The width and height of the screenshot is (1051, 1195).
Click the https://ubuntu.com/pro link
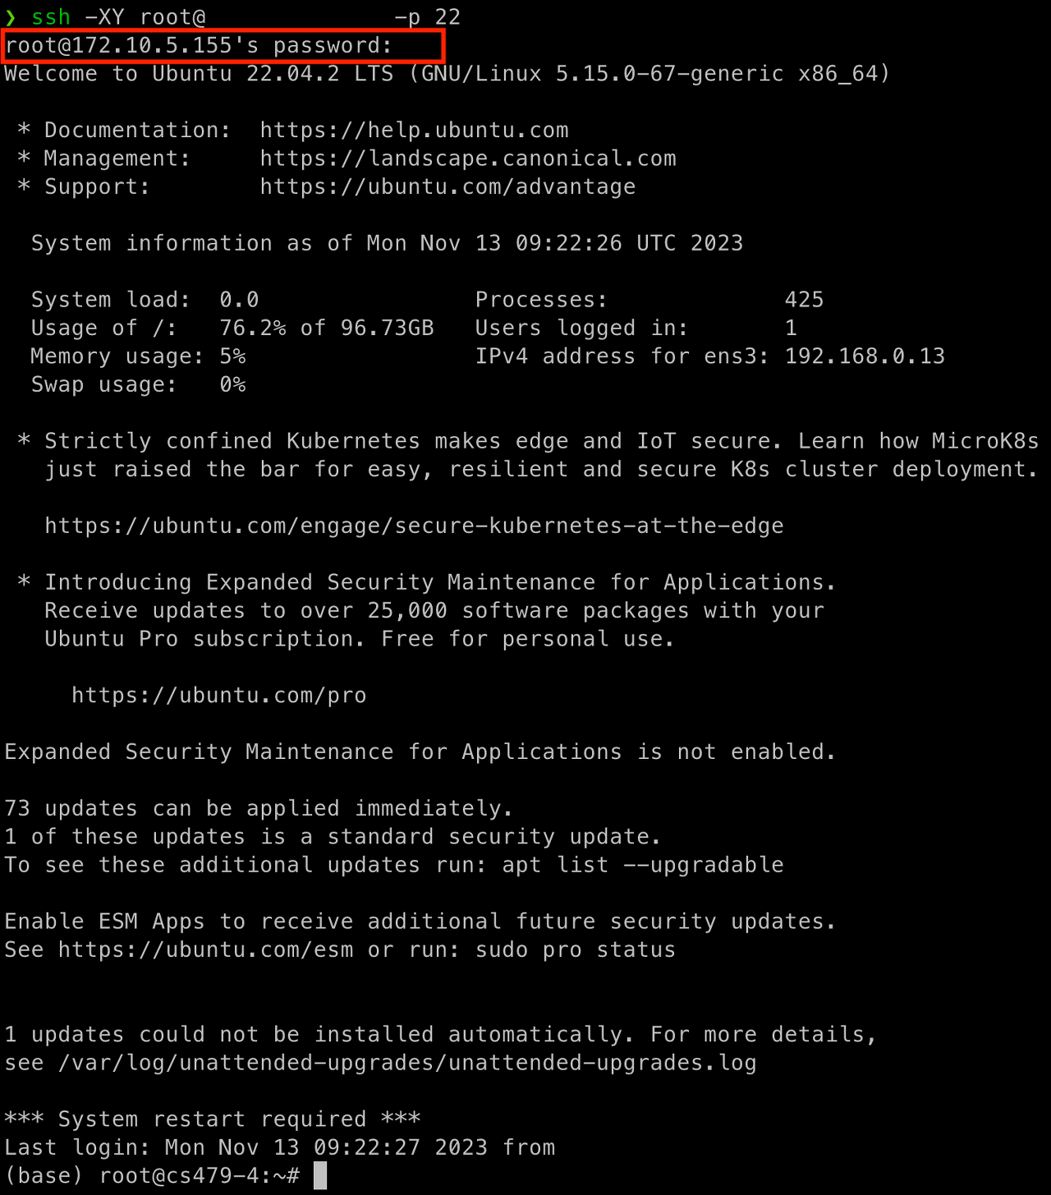pyautogui.click(x=219, y=696)
